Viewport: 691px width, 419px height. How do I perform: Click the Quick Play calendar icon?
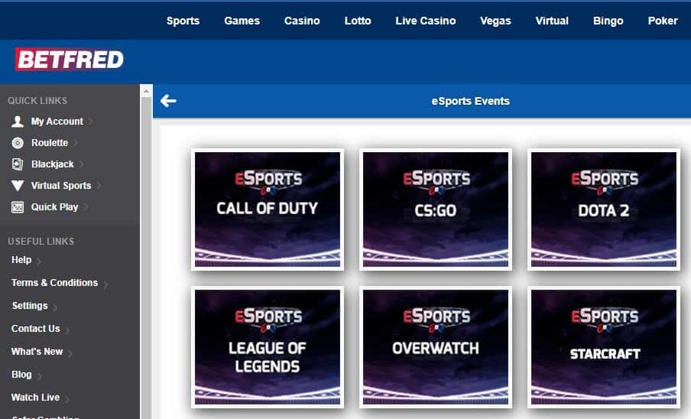pos(18,207)
